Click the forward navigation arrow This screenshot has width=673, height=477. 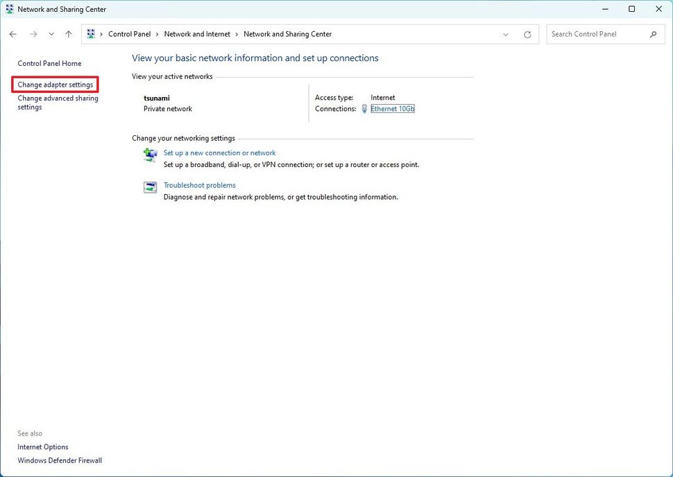pyautogui.click(x=33, y=33)
